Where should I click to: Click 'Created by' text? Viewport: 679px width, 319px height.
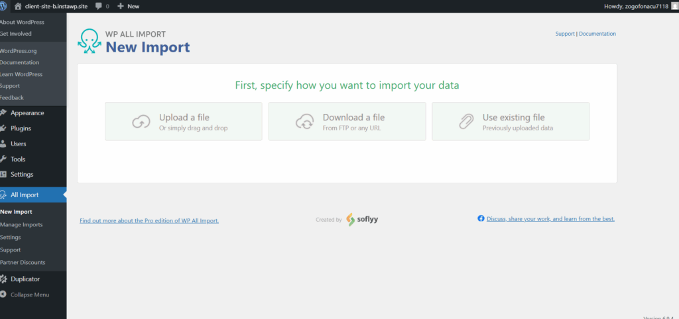tap(329, 220)
